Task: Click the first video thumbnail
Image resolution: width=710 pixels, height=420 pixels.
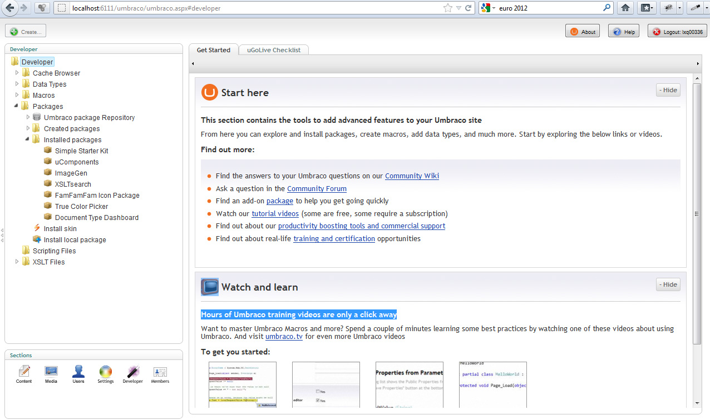Action: pyautogui.click(x=242, y=384)
